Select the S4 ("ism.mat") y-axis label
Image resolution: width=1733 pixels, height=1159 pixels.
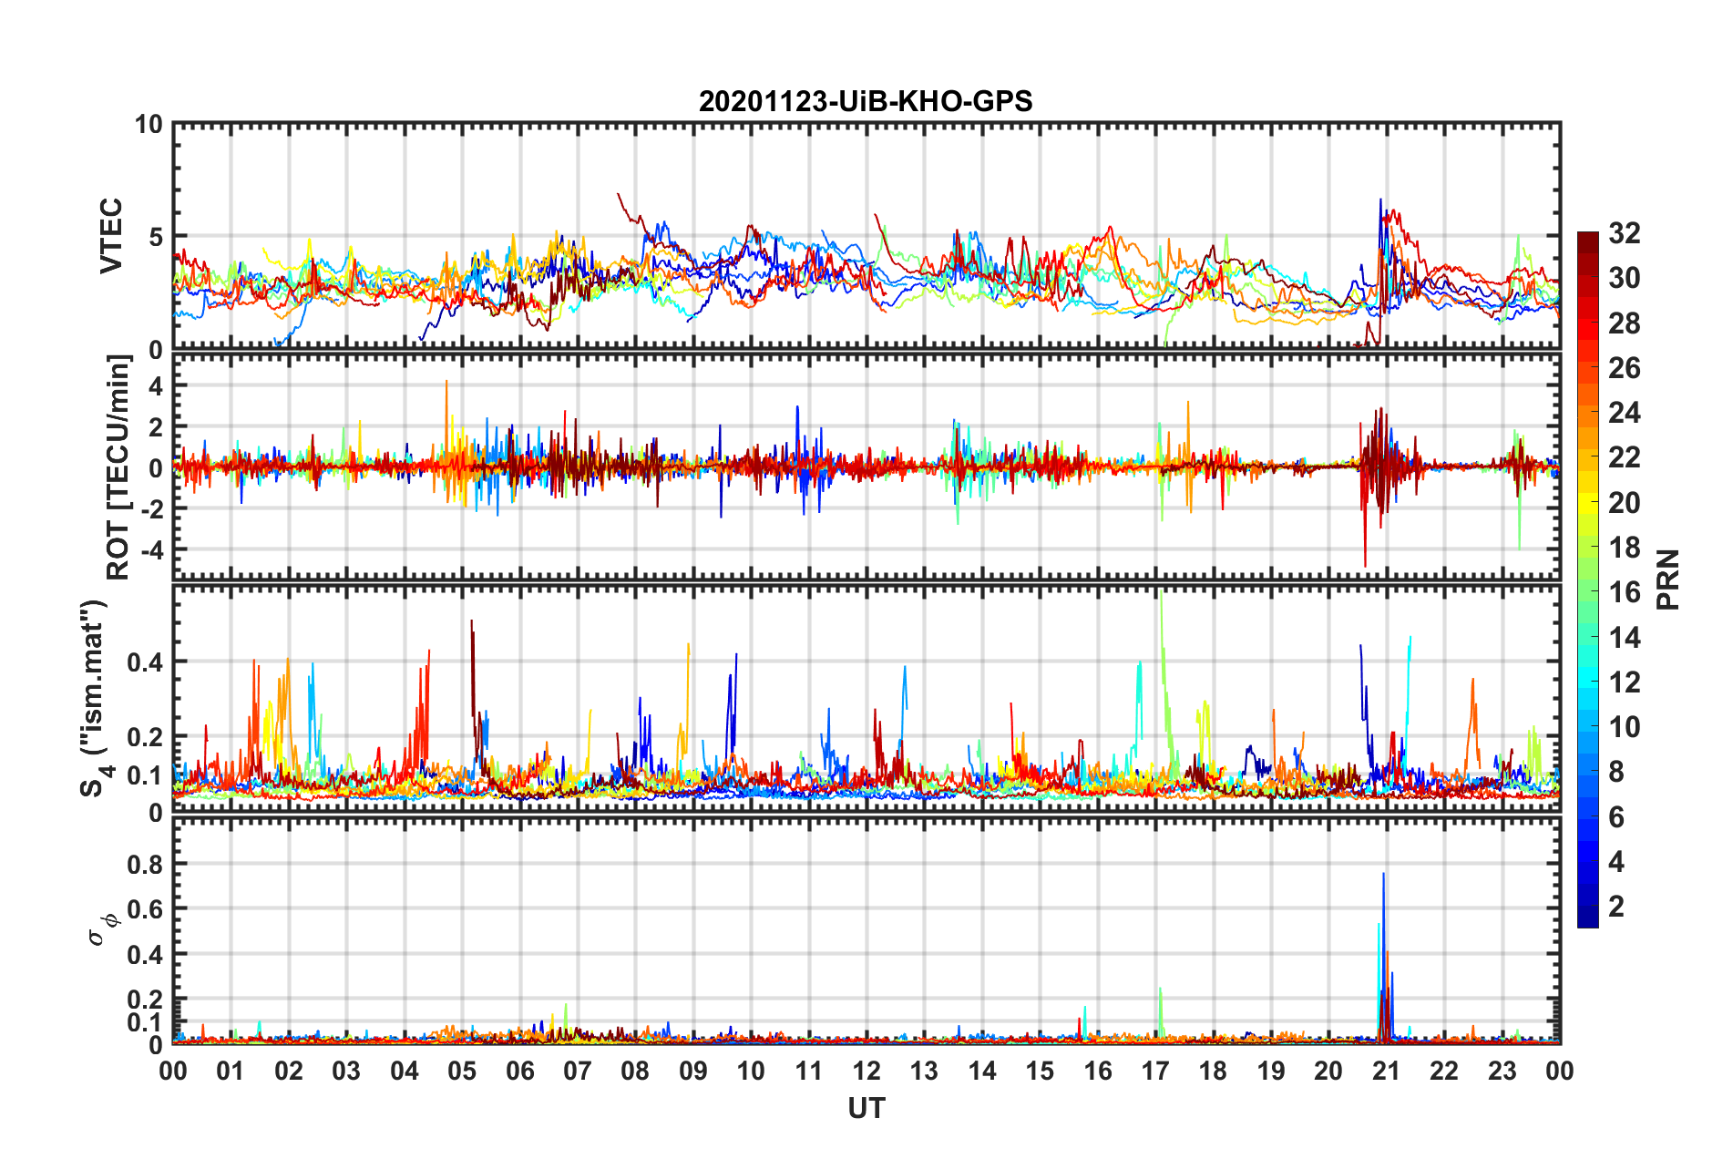pos(97,699)
